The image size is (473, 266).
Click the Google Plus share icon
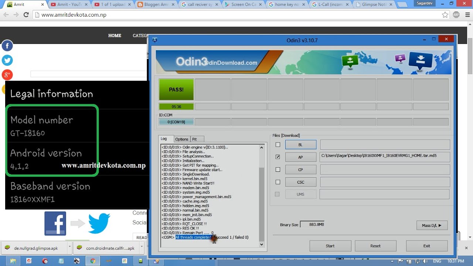click(7, 75)
